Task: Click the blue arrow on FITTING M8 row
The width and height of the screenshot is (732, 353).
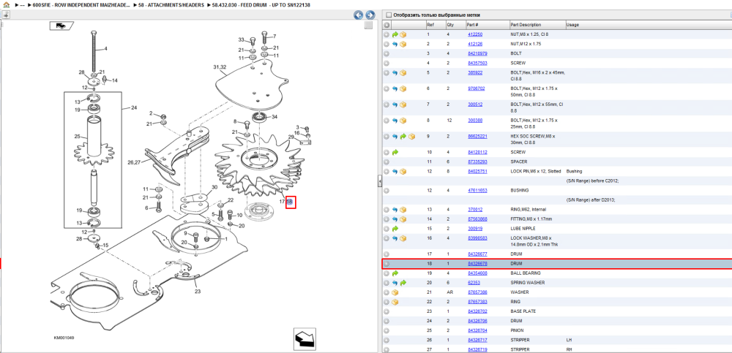Action: pos(395,219)
